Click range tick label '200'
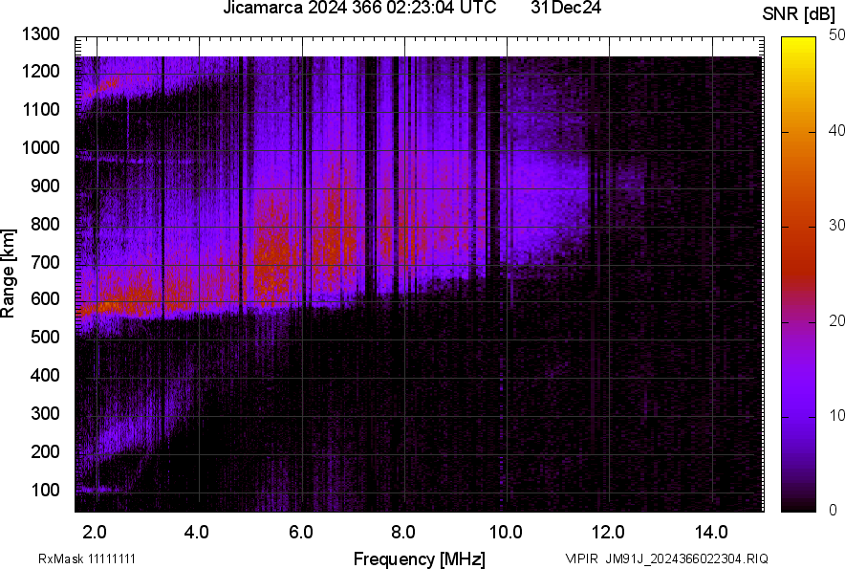The image size is (845, 569). (45, 451)
